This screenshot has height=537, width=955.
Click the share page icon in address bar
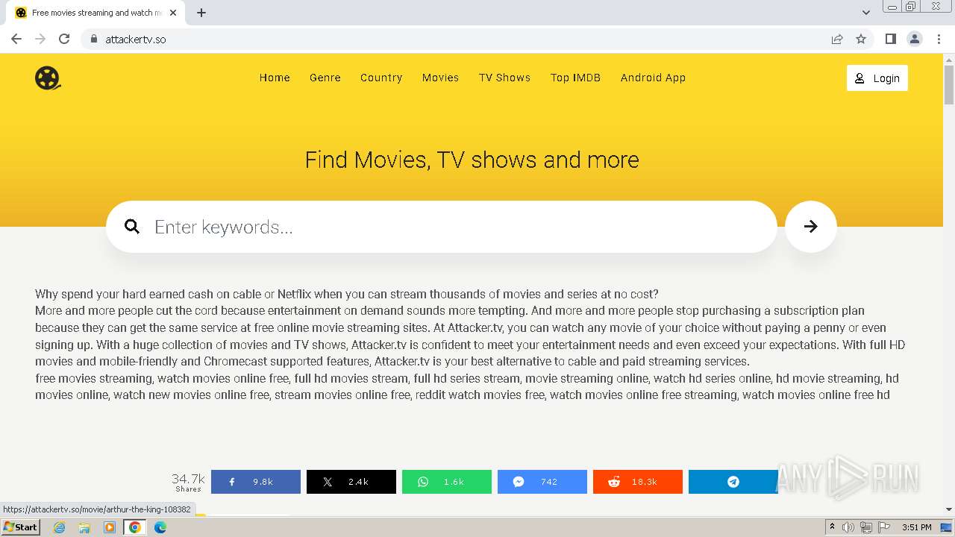click(x=837, y=39)
